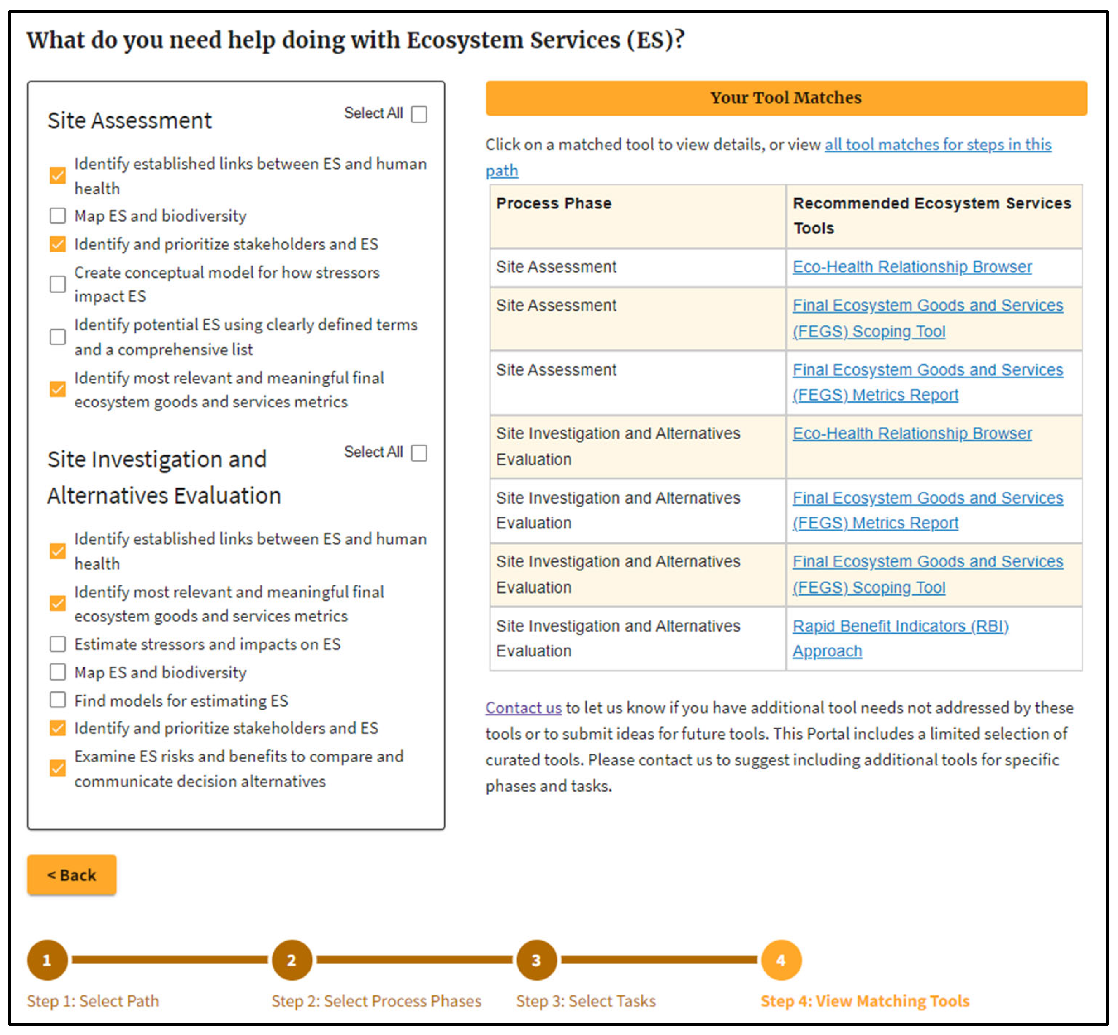This screenshot has width=1118, height=1035.
Task: Jump to step 3 circle in tracker
Action: 536,960
